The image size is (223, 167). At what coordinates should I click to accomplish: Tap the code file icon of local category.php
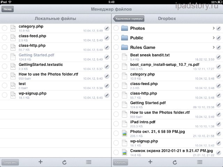[x=13, y=28]
